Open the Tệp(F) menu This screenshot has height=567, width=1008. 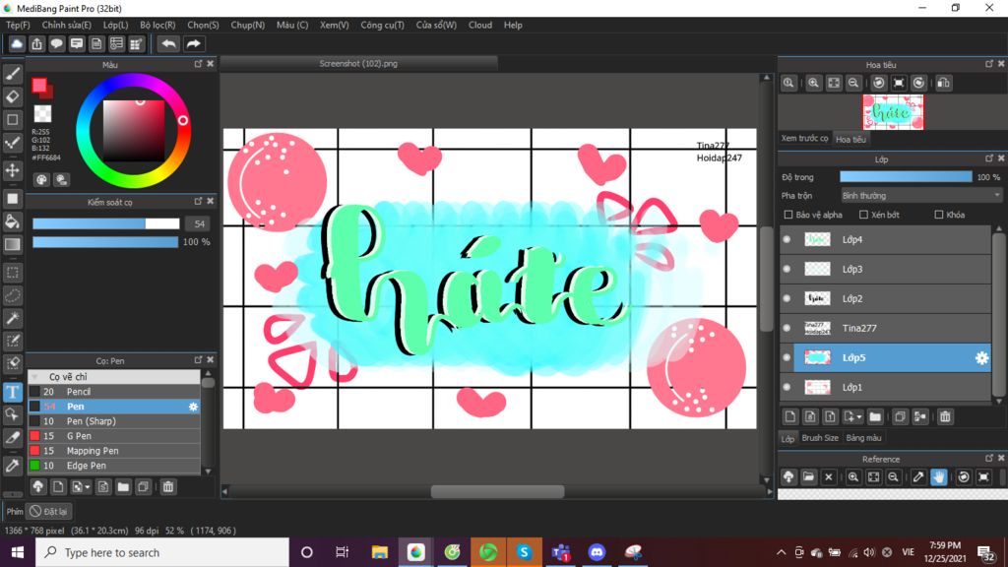[18, 25]
